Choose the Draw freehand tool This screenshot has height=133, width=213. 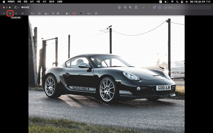click(x=22, y=14)
